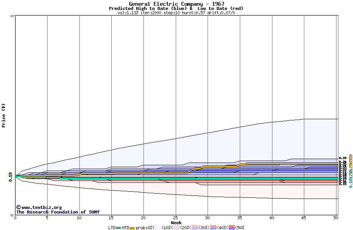Click the "0.28" price level label

tap(343, 158)
